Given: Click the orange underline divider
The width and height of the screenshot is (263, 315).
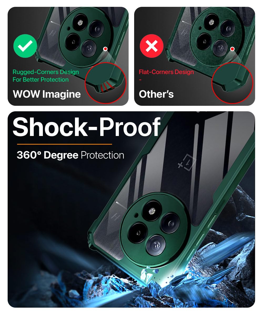Looking at the screenshot, I should (64, 144).
